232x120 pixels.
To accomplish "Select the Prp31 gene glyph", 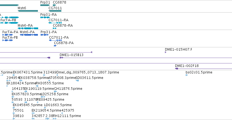I will 45,5.
